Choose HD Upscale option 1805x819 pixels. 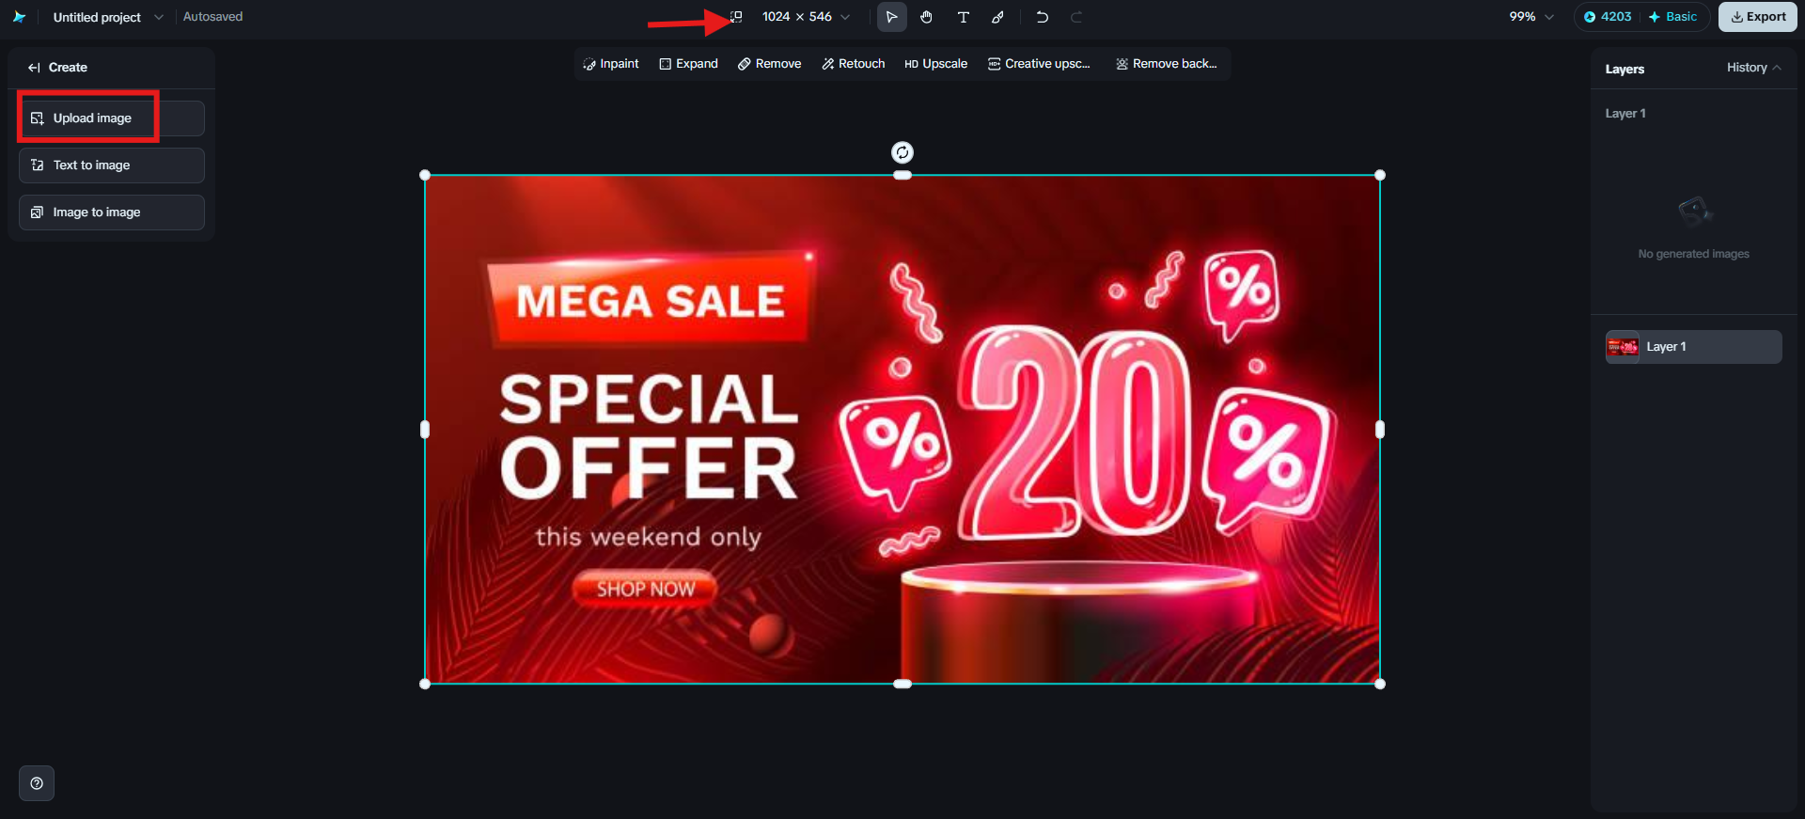pyautogui.click(x=936, y=64)
